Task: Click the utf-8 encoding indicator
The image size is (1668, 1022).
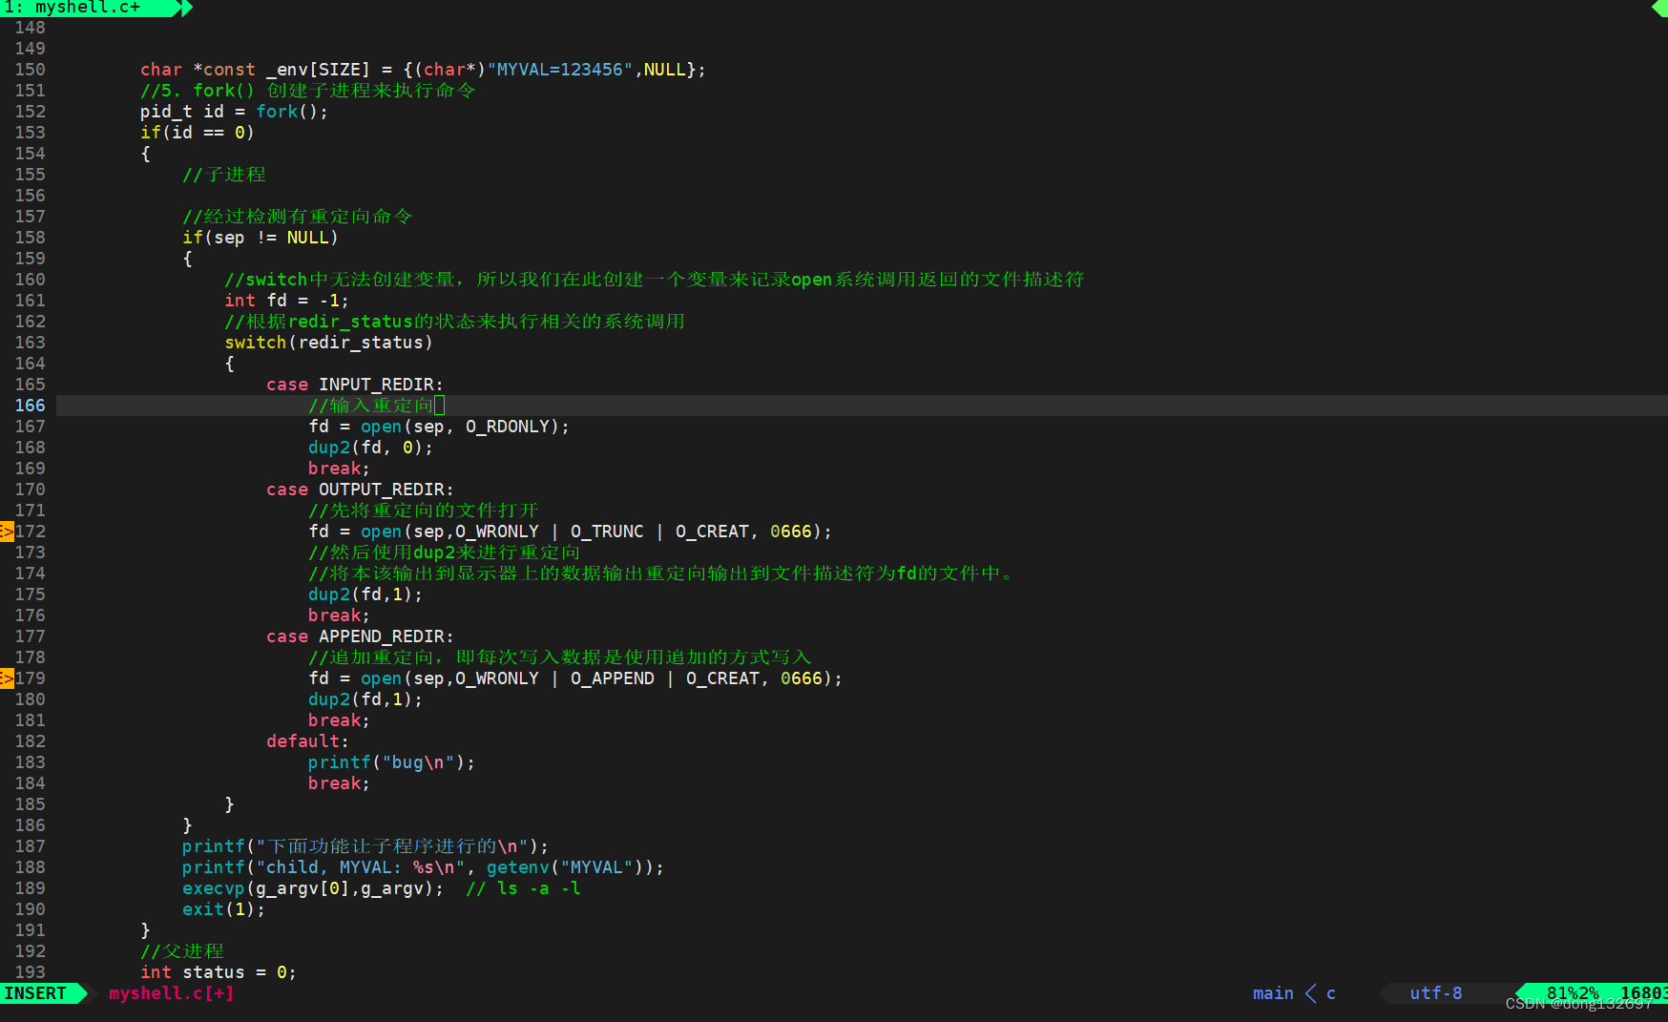Action: click(x=1436, y=993)
